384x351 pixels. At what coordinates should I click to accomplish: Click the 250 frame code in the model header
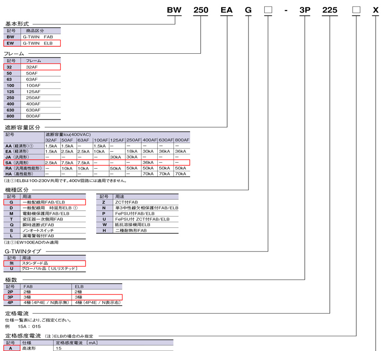pos(201,10)
